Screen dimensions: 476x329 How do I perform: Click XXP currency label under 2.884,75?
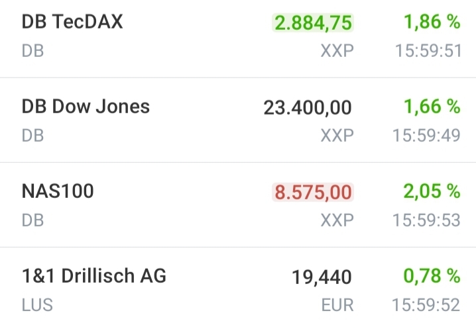tap(337, 51)
